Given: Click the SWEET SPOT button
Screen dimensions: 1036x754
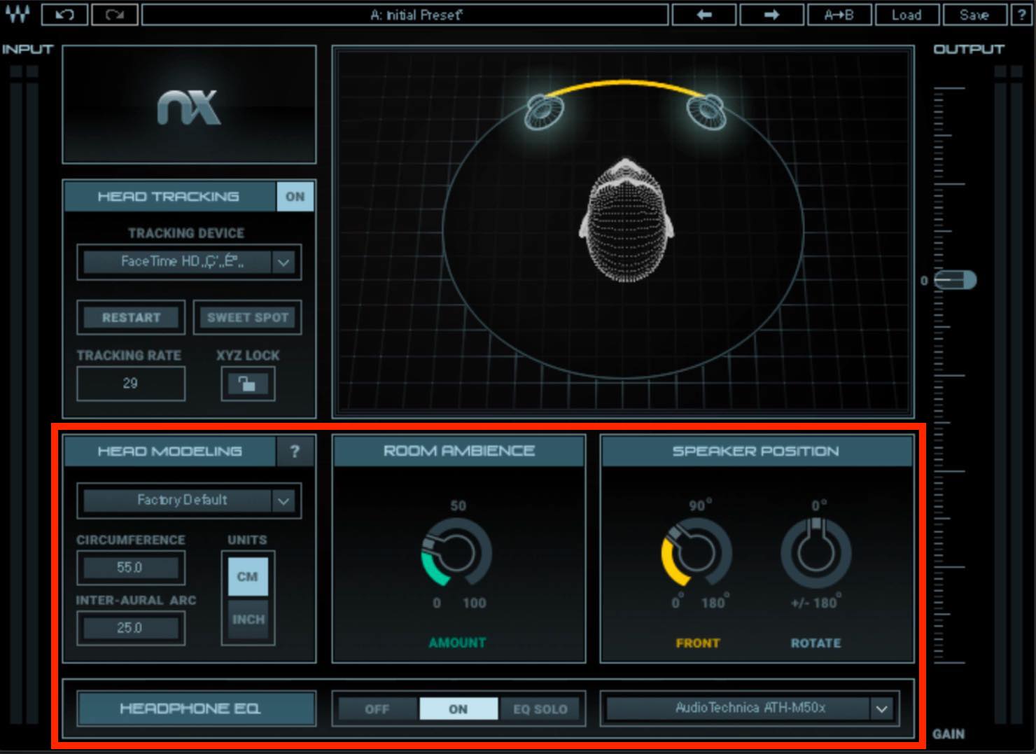Looking at the screenshot, I should [248, 317].
